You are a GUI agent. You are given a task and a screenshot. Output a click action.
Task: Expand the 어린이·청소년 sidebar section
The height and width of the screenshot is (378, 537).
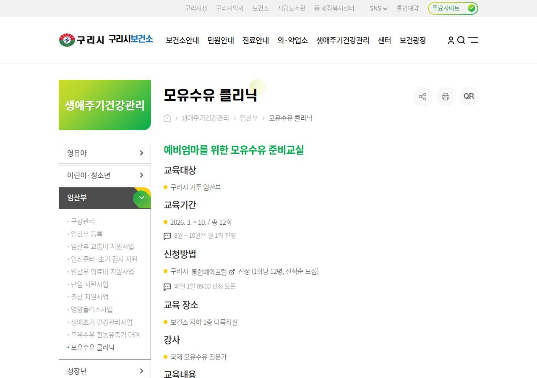pos(105,176)
